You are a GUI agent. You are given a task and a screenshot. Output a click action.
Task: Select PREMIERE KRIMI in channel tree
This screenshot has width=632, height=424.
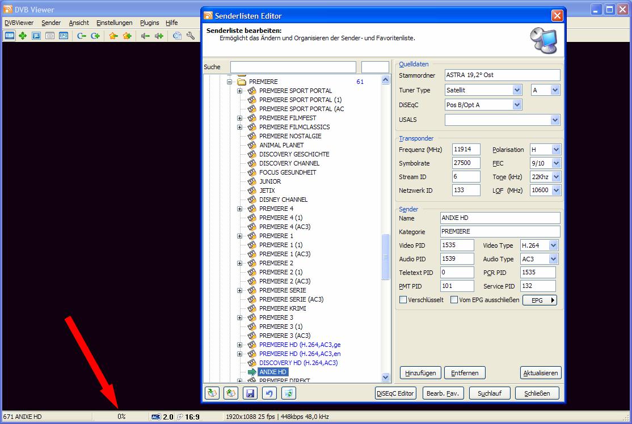(x=283, y=308)
